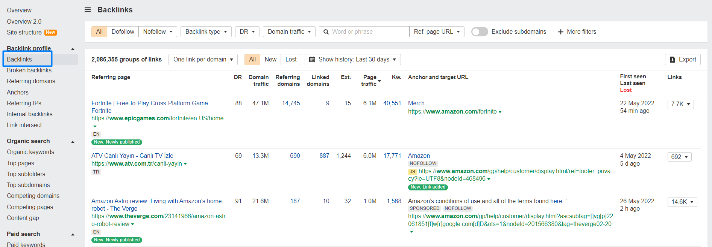The image size is (712, 247).
Task: Collapse the Paid search section
Action: (73, 235)
